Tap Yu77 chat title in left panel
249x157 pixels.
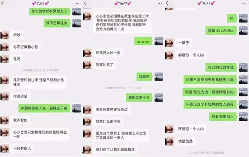(x=40, y=3)
